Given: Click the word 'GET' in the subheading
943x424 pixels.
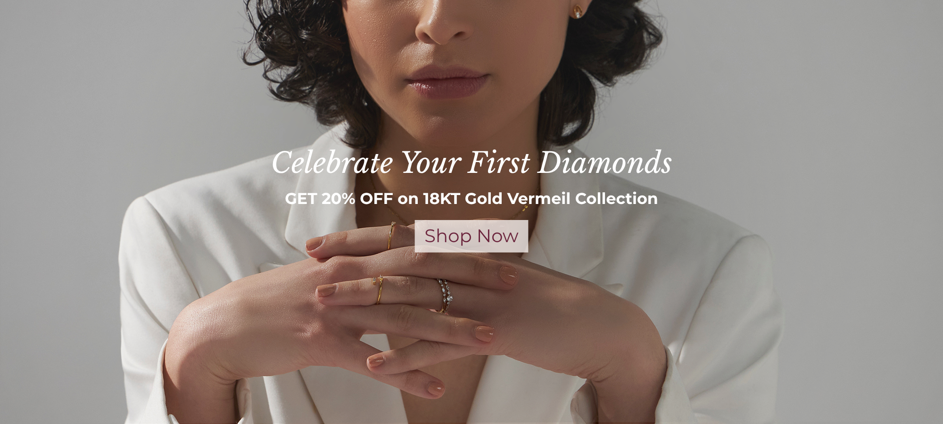Looking at the screenshot, I should pyautogui.click(x=300, y=199).
